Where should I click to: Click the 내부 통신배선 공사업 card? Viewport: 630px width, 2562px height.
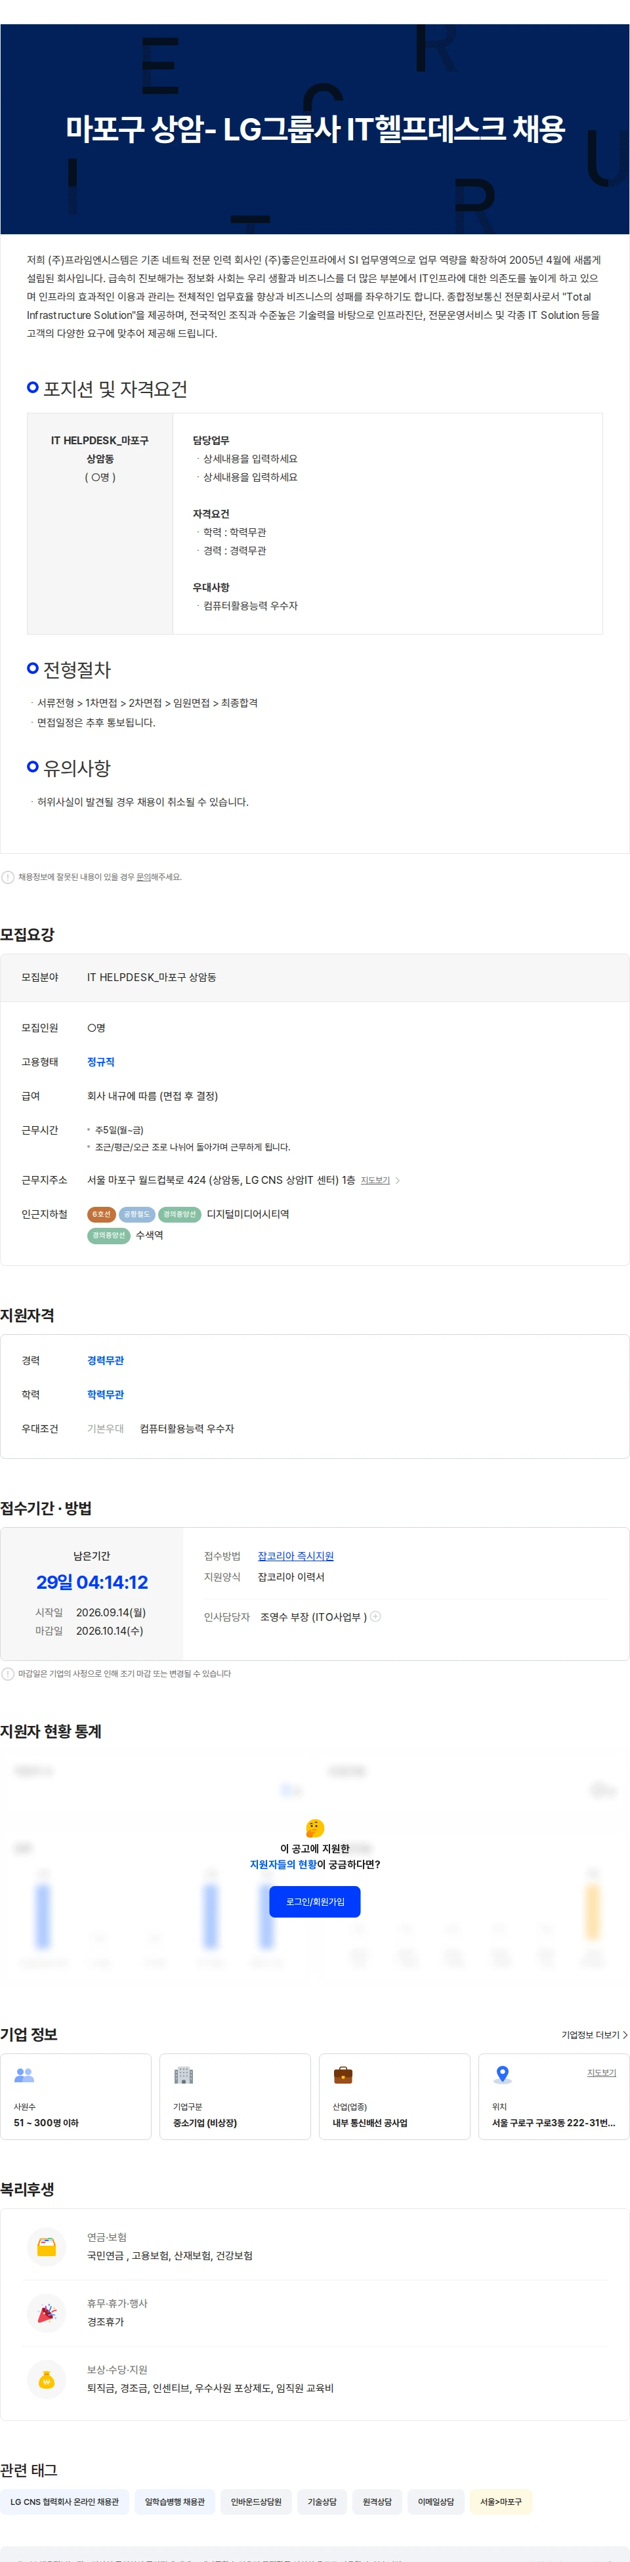click(394, 2097)
